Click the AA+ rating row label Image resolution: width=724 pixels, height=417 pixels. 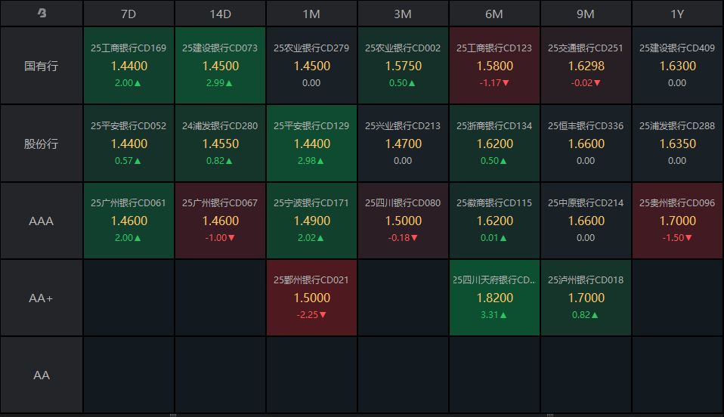pos(42,298)
